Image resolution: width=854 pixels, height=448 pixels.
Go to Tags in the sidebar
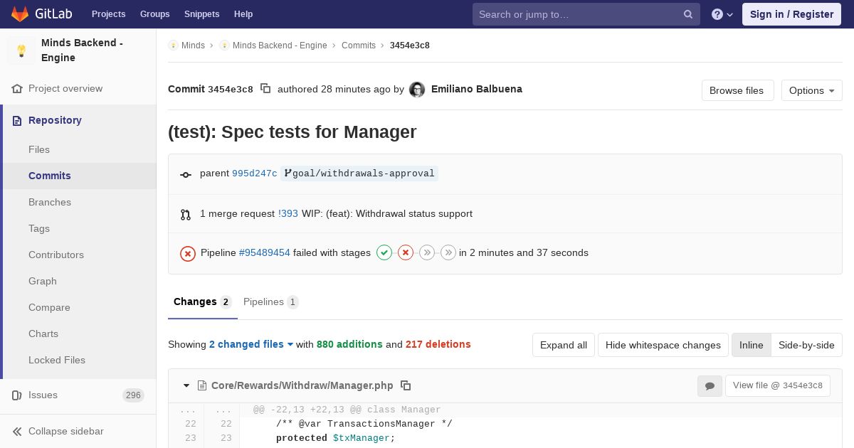(x=80, y=228)
